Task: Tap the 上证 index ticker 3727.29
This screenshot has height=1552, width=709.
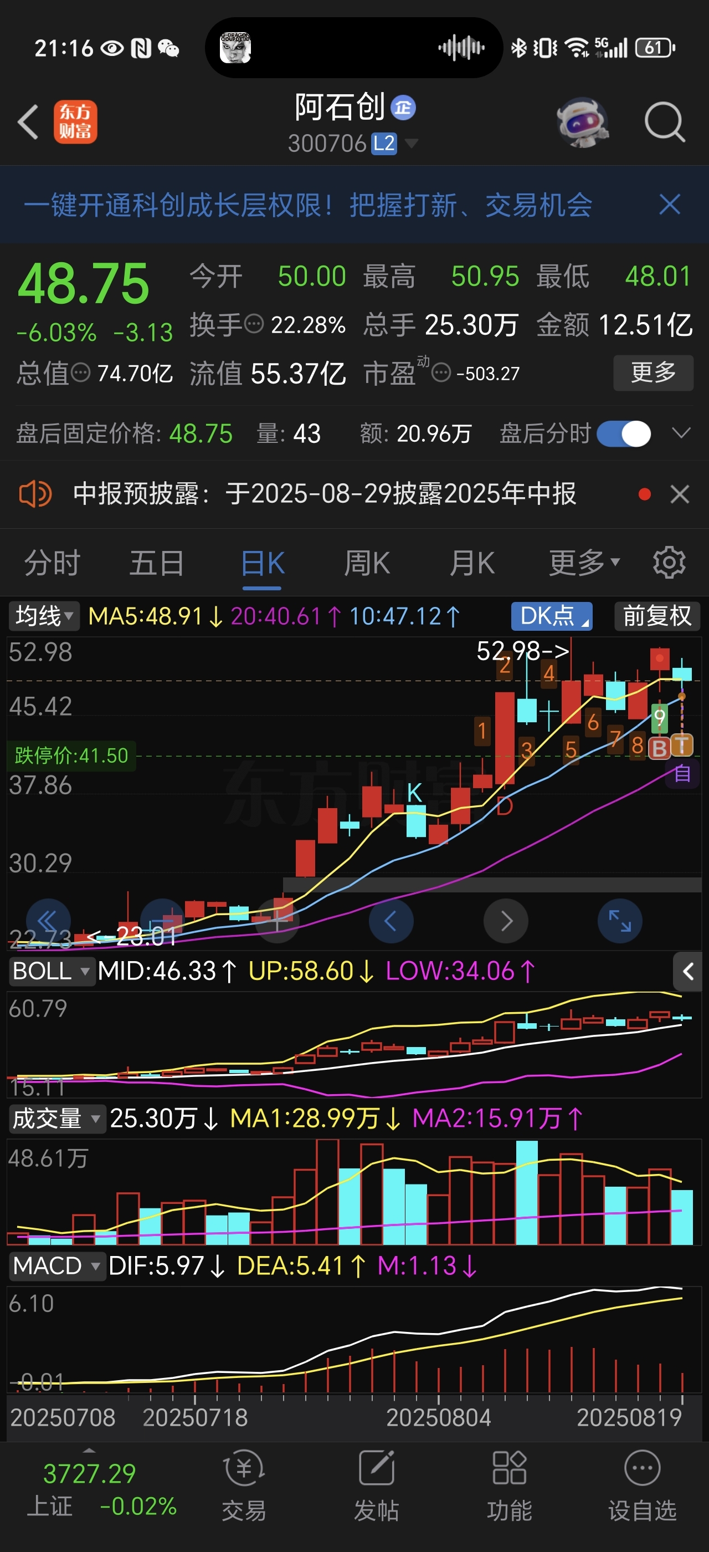Action: (89, 1474)
